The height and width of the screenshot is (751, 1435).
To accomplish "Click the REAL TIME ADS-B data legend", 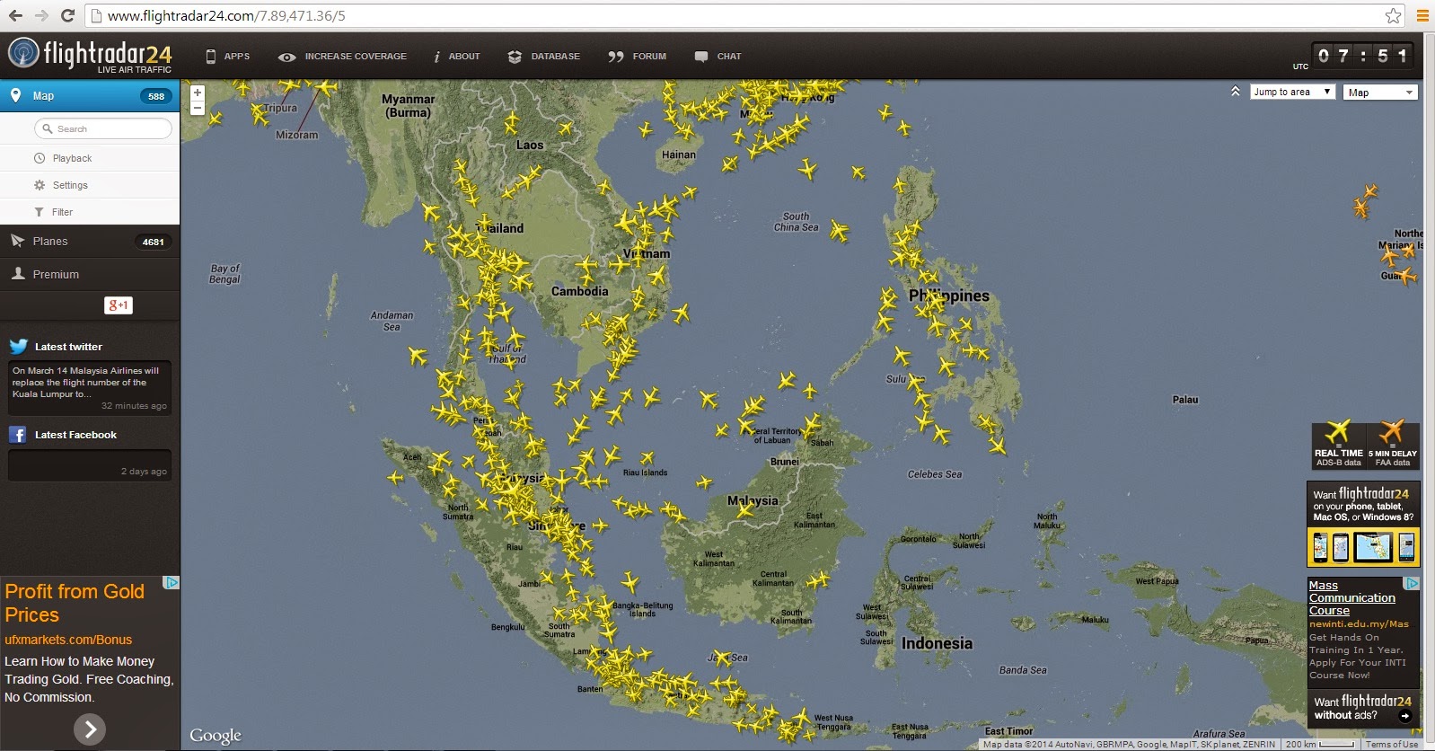I will [x=1338, y=446].
